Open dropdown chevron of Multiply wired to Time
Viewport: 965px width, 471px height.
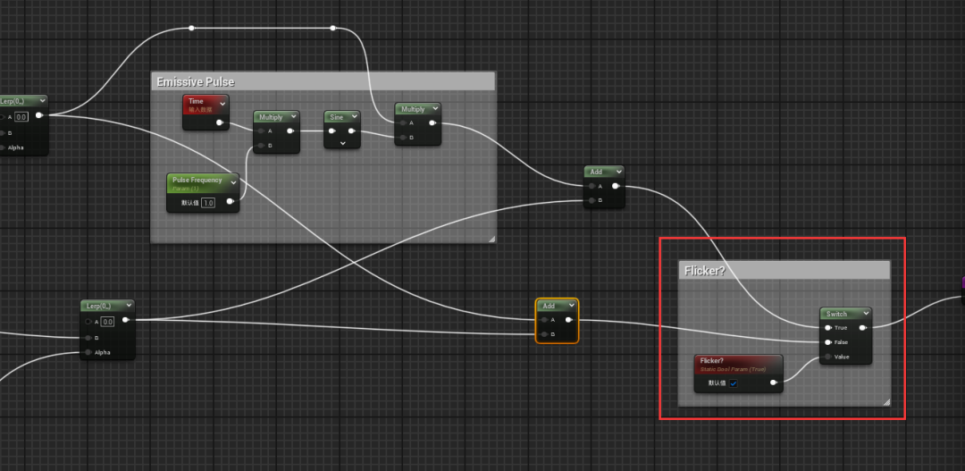292,116
